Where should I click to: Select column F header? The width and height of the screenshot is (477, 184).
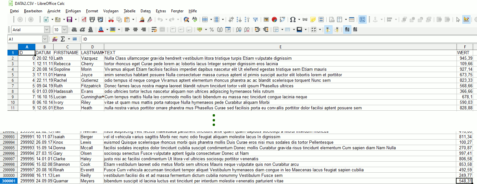(465, 47)
